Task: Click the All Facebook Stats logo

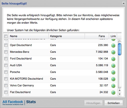Action: pos(19,103)
